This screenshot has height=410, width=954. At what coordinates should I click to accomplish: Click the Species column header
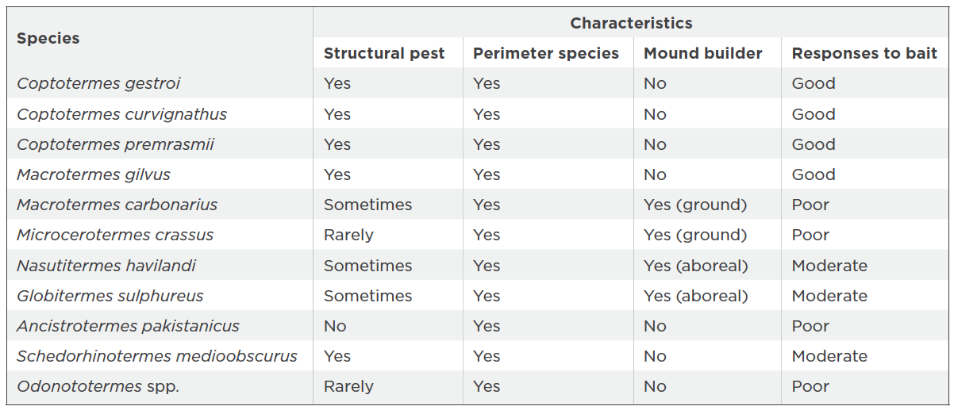pyautogui.click(x=48, y=38)
